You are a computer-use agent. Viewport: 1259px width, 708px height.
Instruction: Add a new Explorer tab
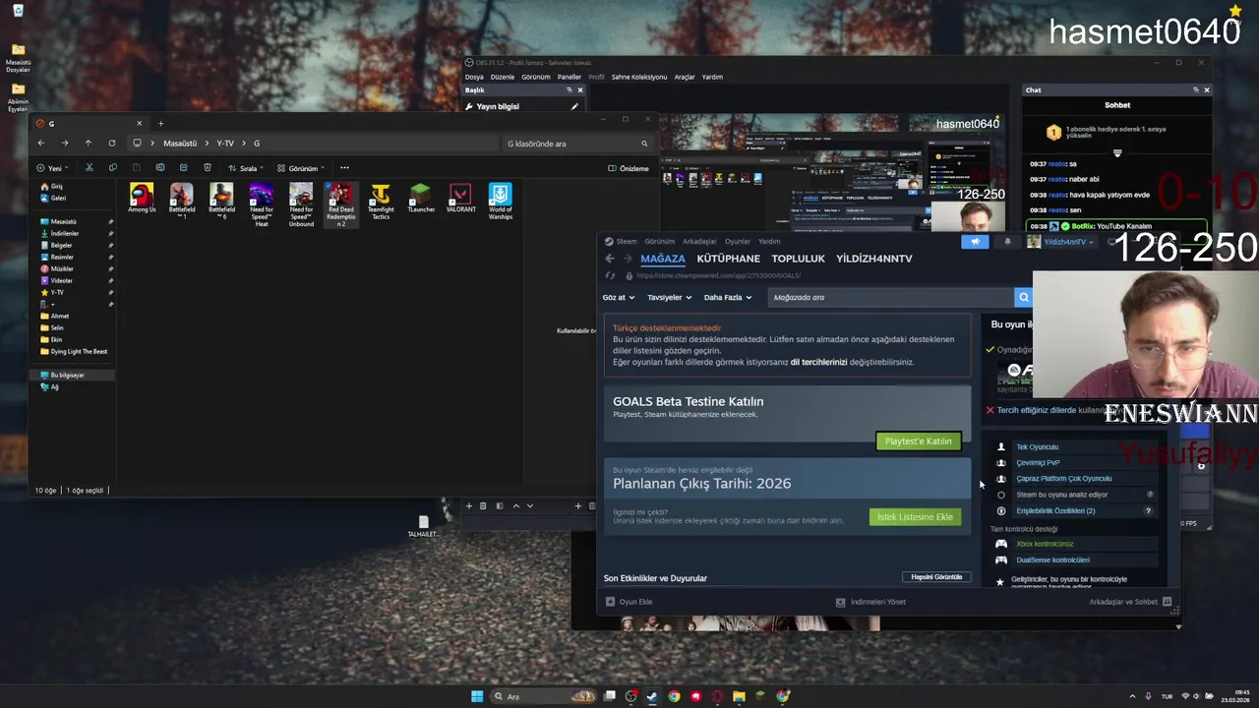pyautogui.click(x=160, y=123)
